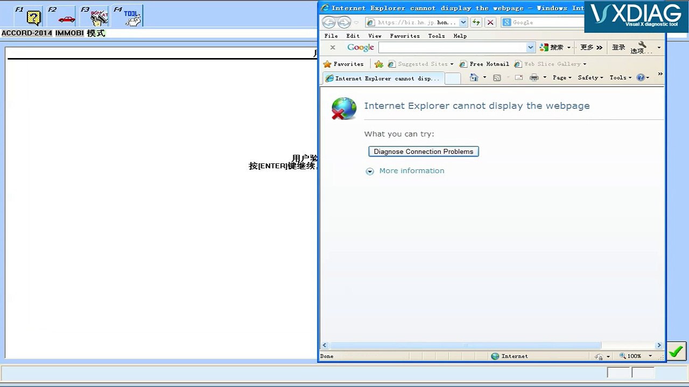Click the horizontal scrollbar right arrow
The height and width of the screenshot is (387, 689).
click(x=659, y=345)
